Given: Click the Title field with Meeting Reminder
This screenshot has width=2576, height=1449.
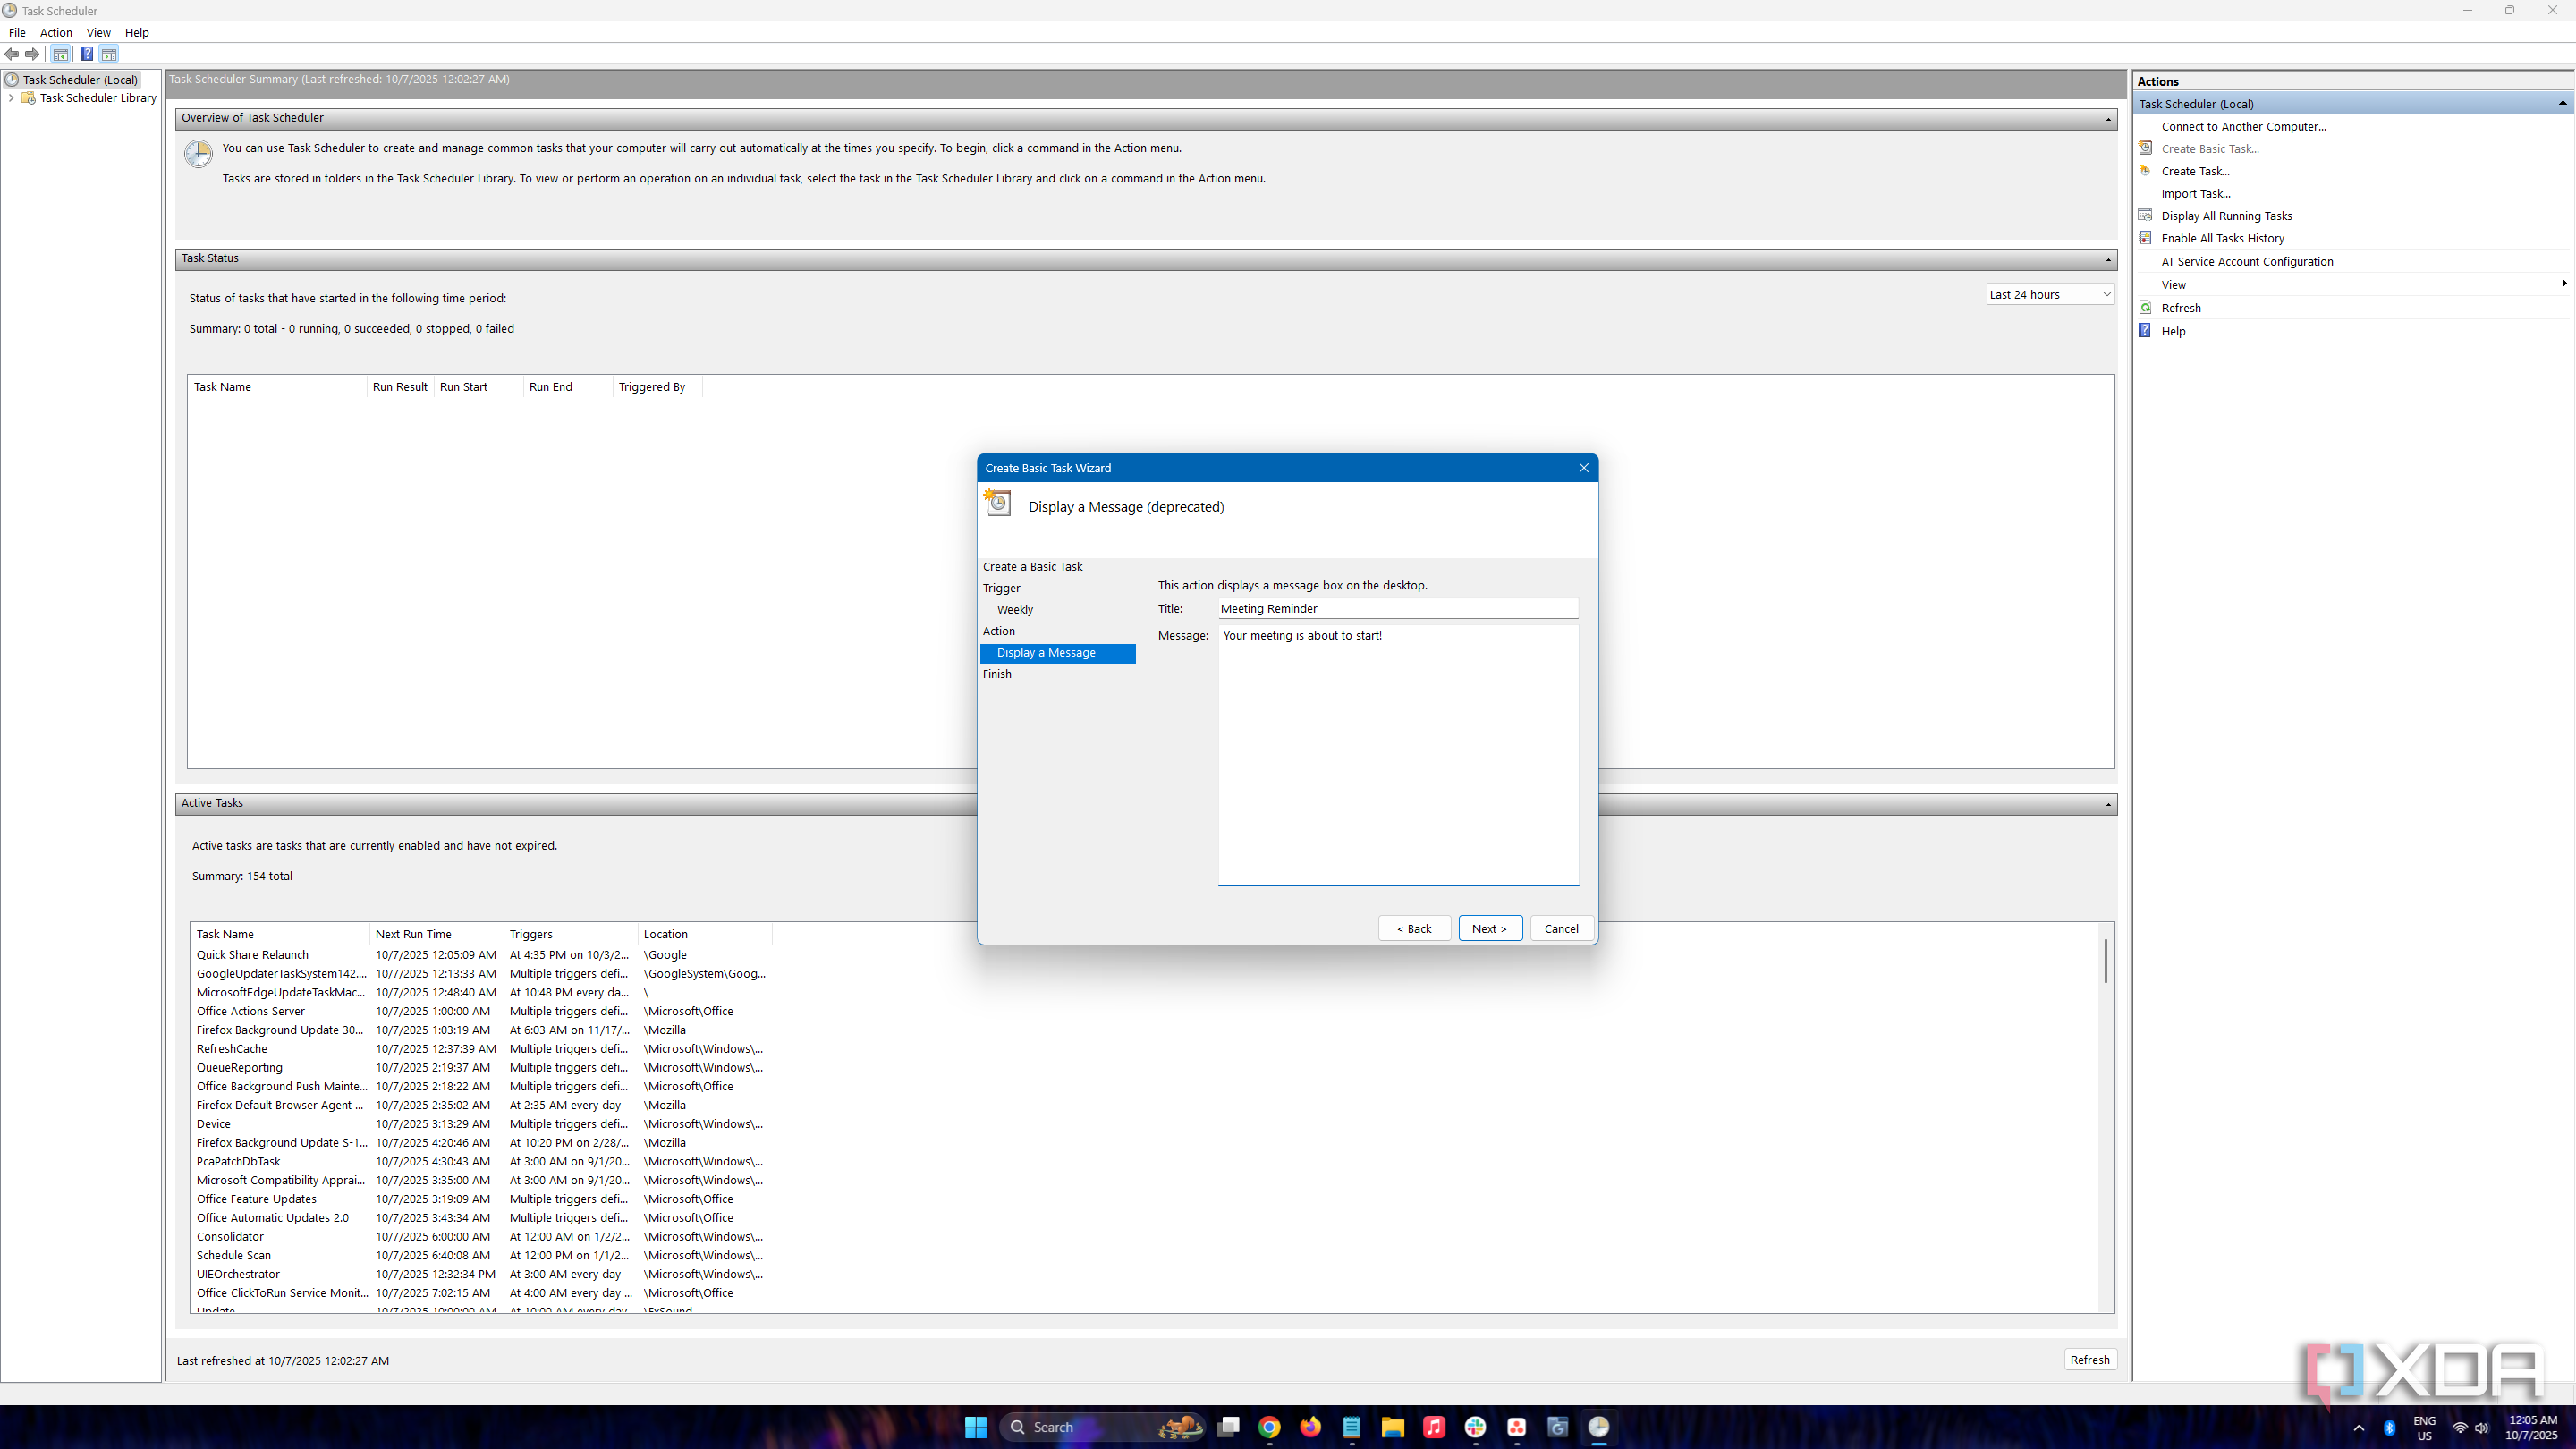Looking at the screenshot, I should click(1397, 608).
